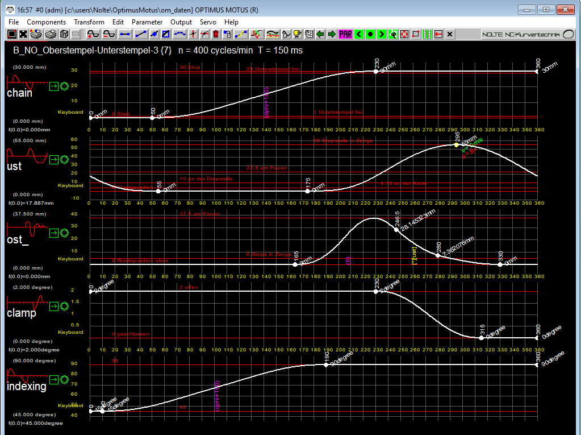Click the black X toolbar icon
Image resolution: width=581 pixels, height=435 pixels.
click(x=450, y=34)
